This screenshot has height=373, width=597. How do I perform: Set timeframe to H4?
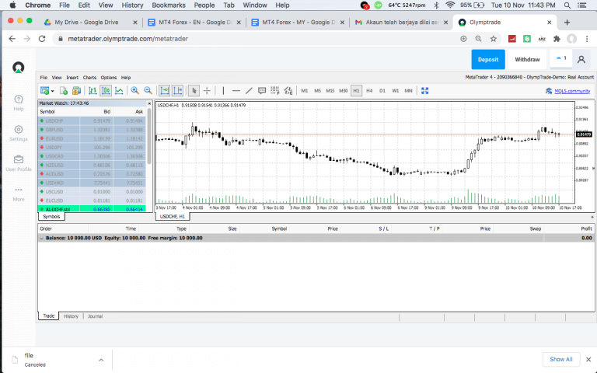(369, 91)
